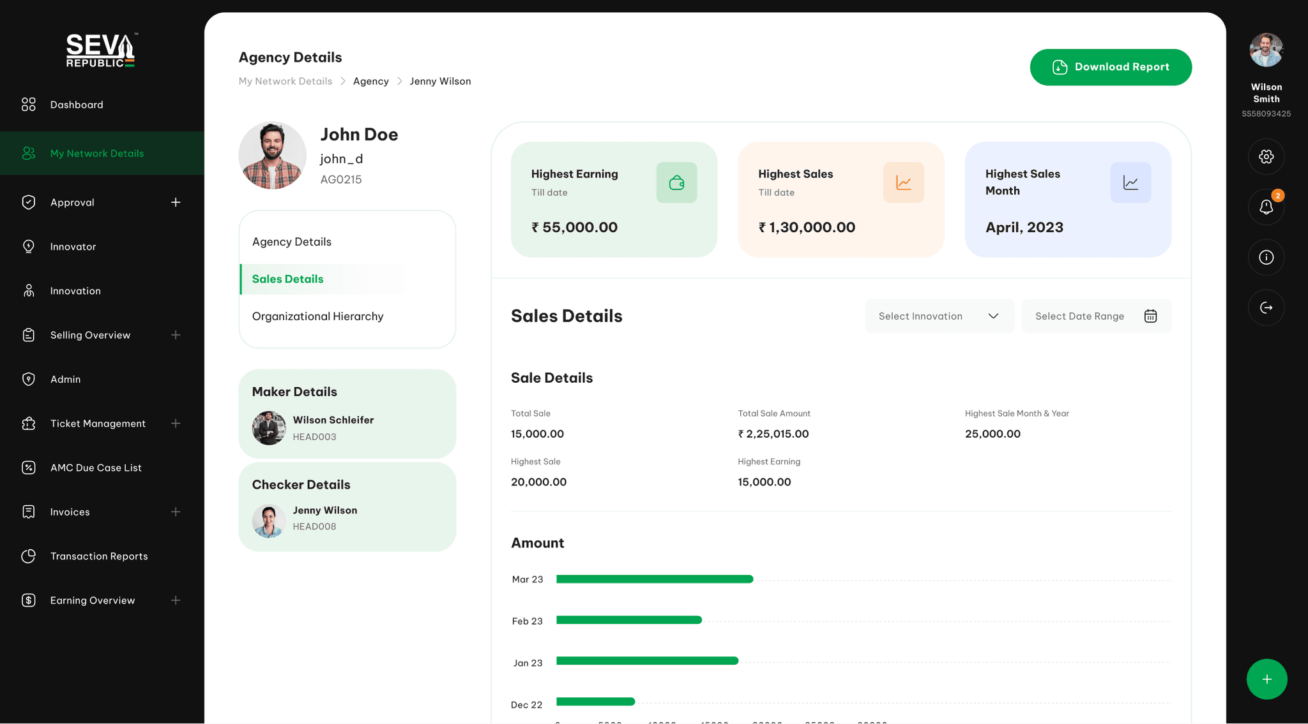
Task: Click the Feb 23 amount bar
Action: 629,620
